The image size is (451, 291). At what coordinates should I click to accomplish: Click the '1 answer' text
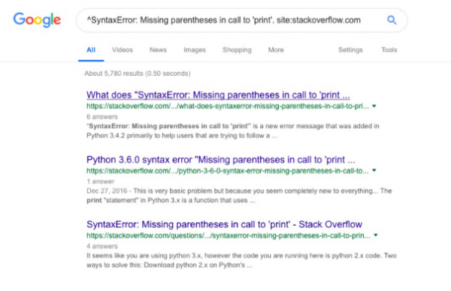point(101,181)
